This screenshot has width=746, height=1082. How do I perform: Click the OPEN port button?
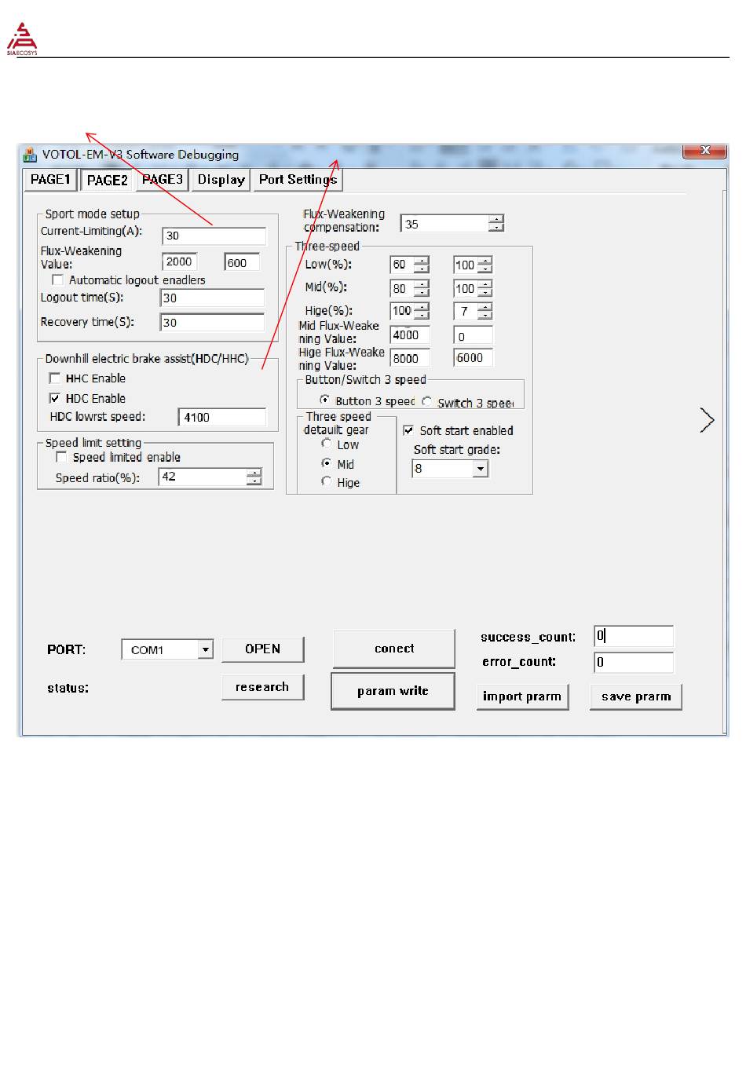[262, 649]
